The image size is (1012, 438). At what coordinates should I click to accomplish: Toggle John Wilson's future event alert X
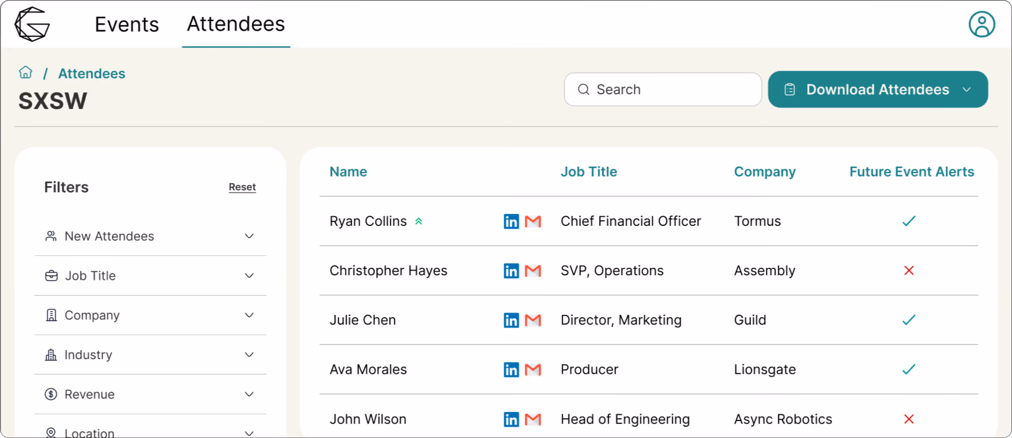909,419
